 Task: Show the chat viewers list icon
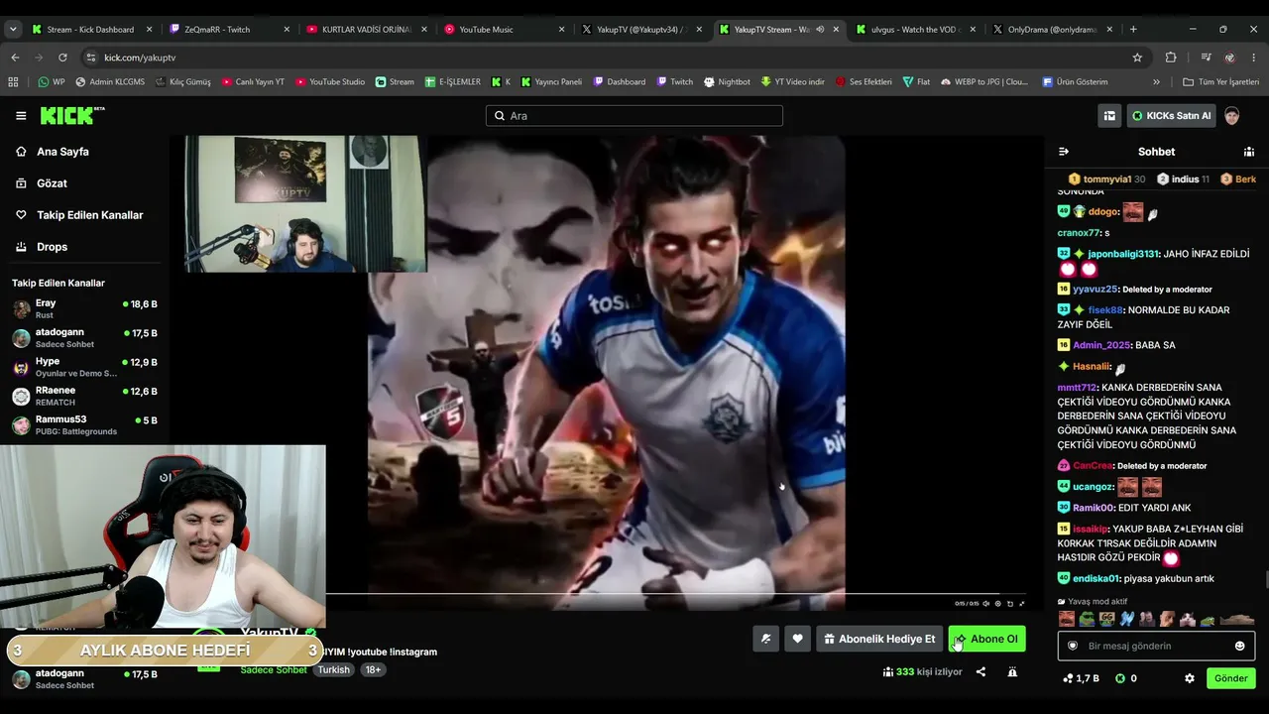[x=1249, y=152]
